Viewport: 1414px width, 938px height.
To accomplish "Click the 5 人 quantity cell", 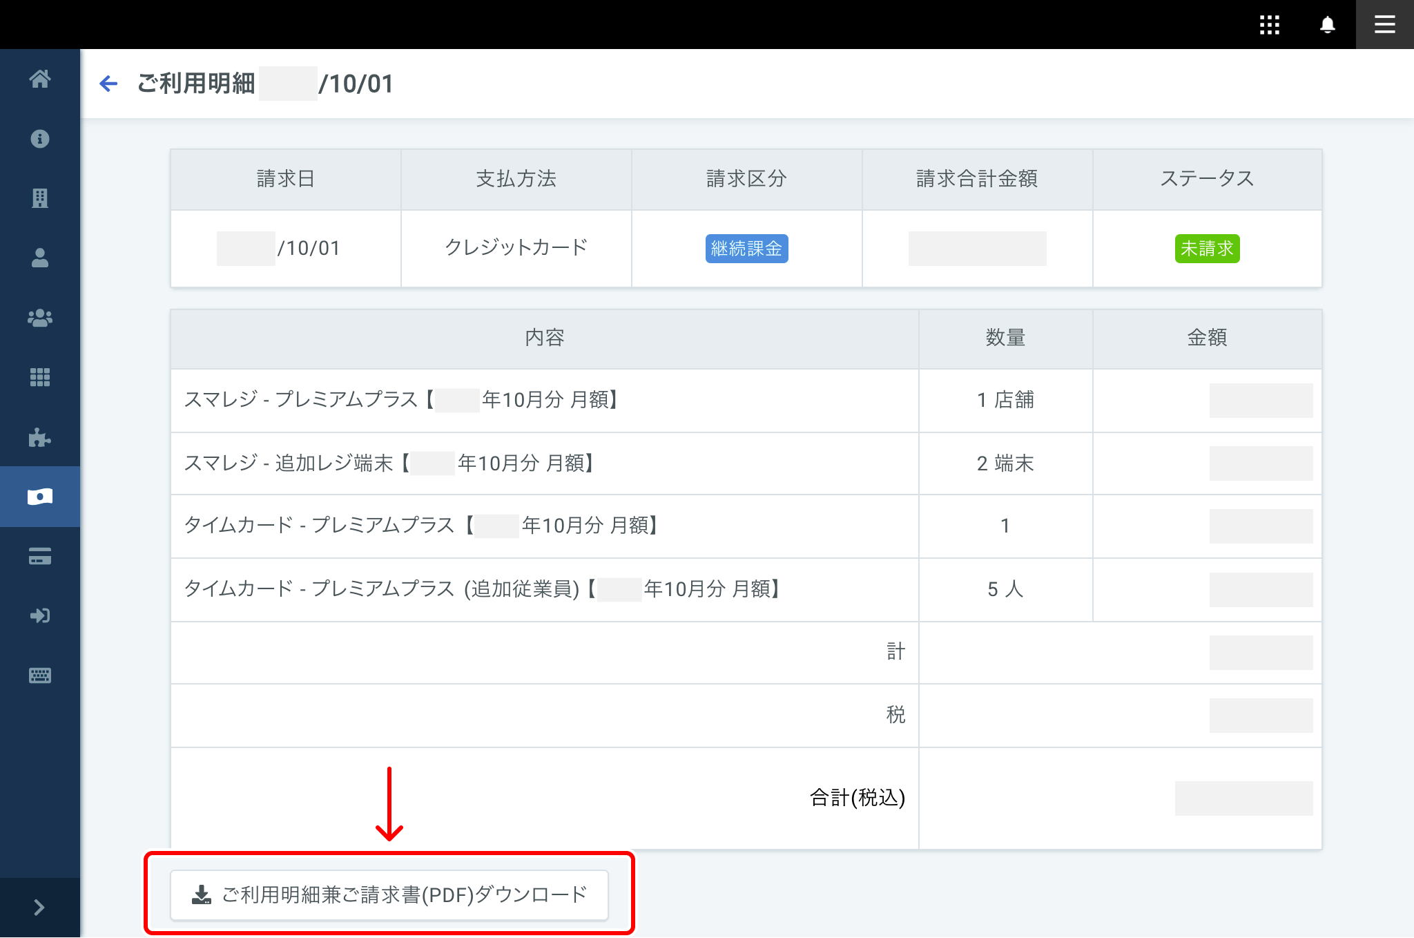I will pyautogui.click(x=1005, y=589).
